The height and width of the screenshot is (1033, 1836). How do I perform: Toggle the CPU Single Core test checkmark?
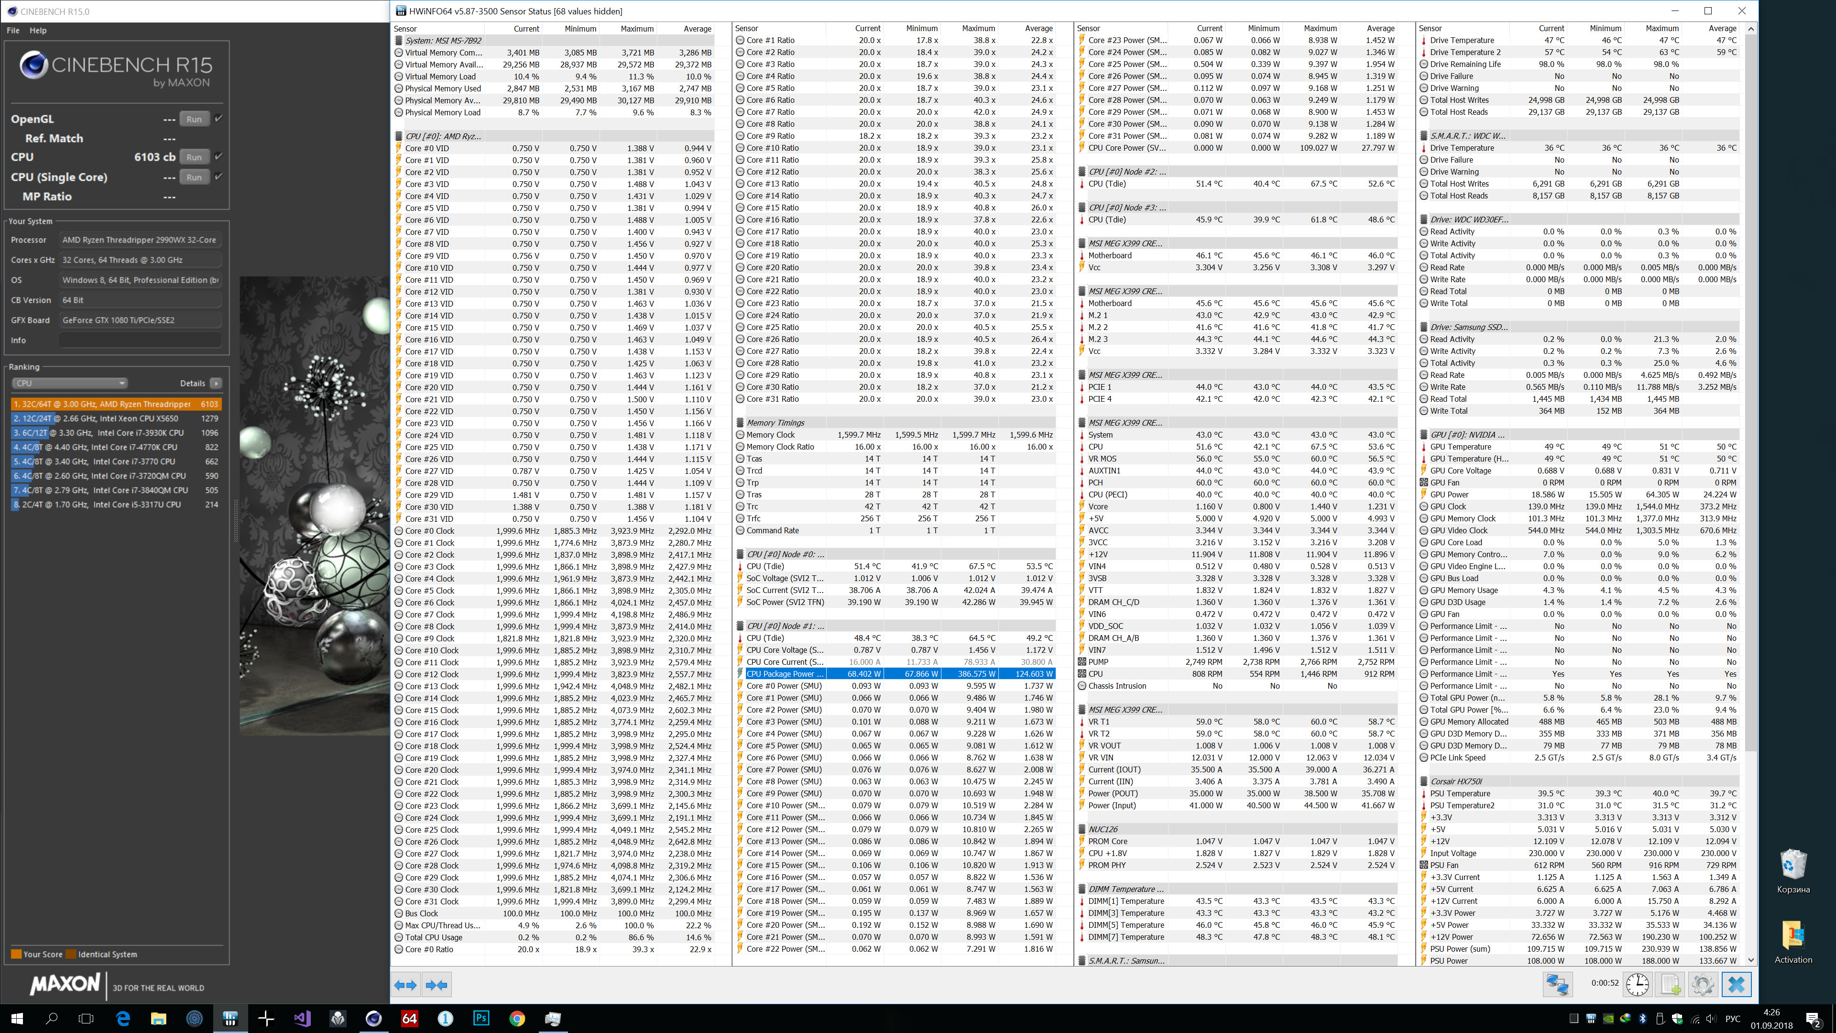[x=219, y=176]
